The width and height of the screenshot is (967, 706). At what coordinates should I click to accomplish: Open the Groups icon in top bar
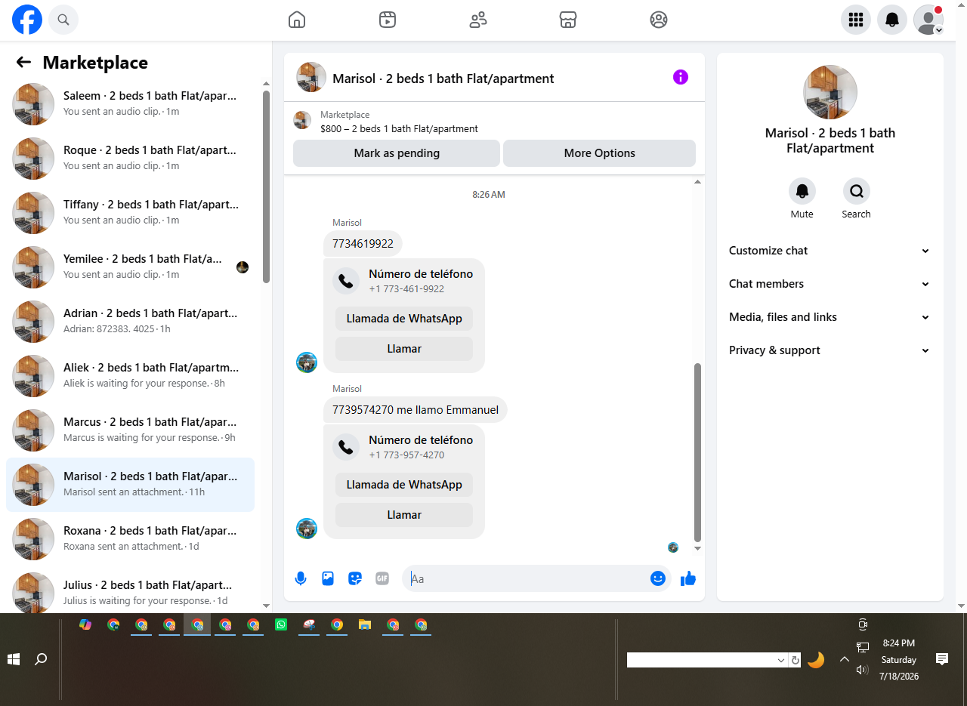pyautogui.click(x=659, y=20)
